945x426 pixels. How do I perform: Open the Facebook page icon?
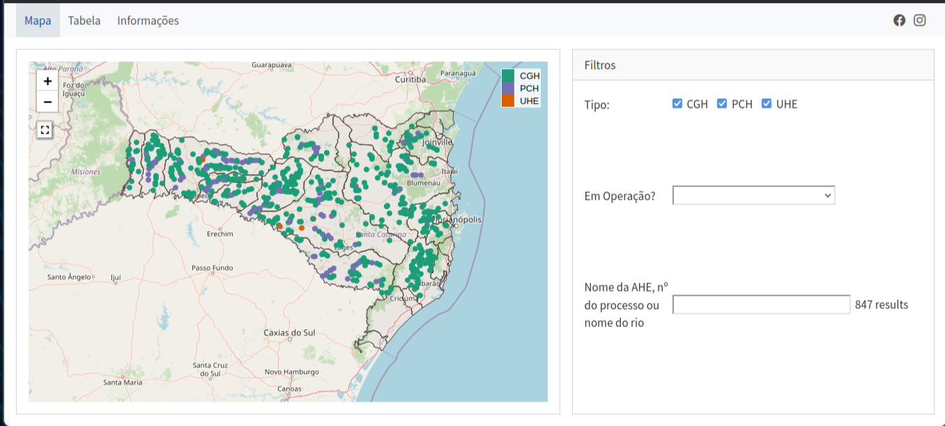pos(899,20)
